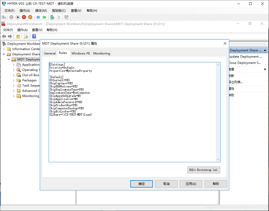Open the 查看 submenu arrow in Actions pane
The image size is (269, 211).
pyautogui.click(x=265, y=69)
